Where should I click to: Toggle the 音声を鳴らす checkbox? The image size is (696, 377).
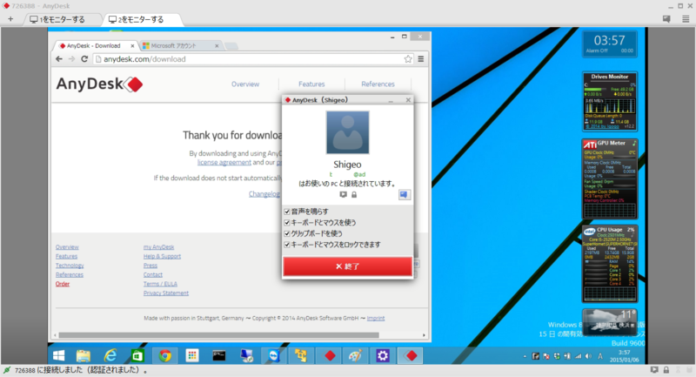click(287, 212)
